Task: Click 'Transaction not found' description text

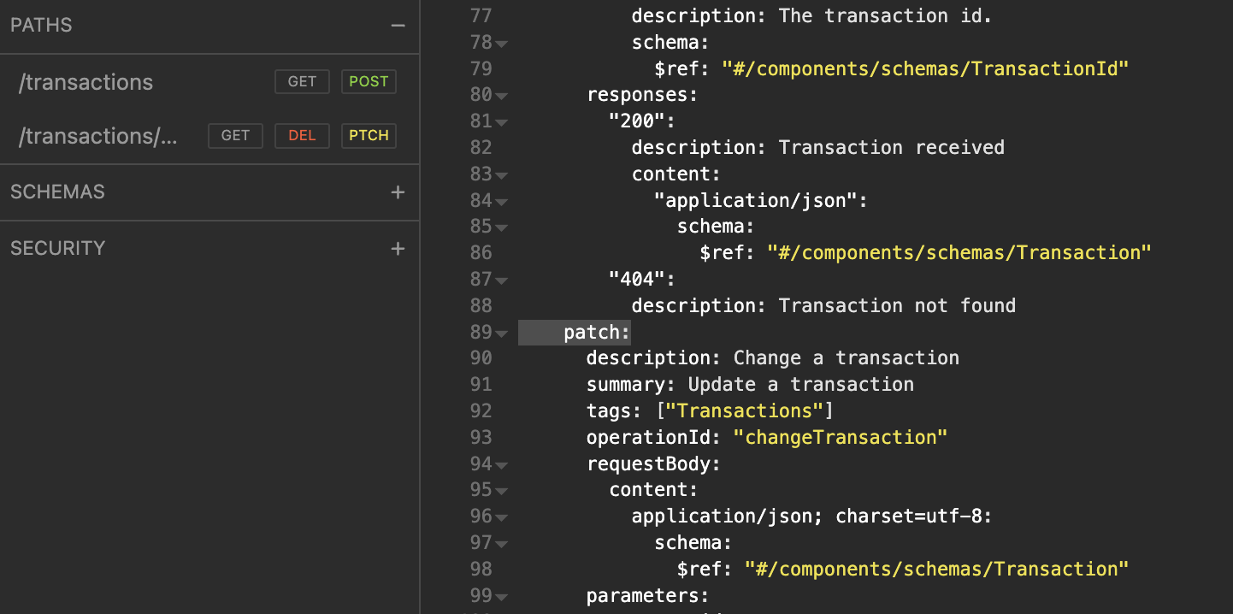Action: (x=898, y=305)
